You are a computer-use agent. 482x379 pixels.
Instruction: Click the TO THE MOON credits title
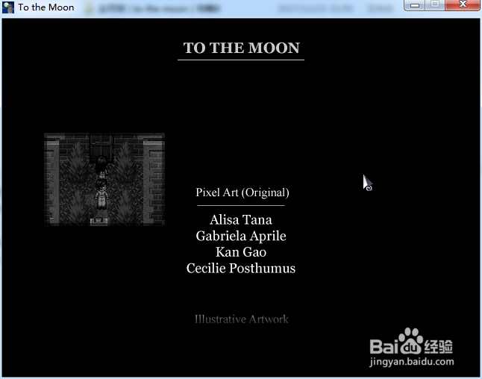pos(241,48)
